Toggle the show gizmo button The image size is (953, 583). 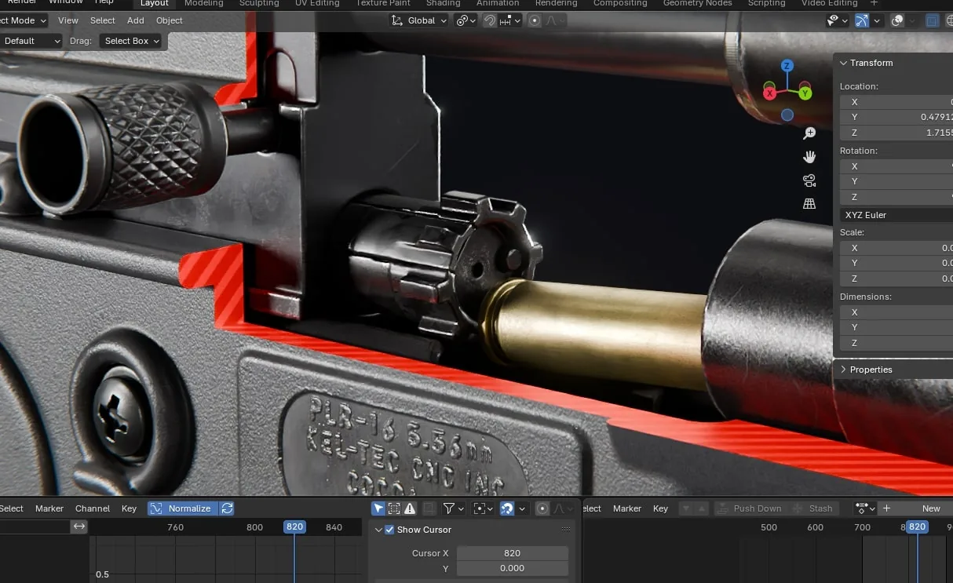click(x=862, y=20)
